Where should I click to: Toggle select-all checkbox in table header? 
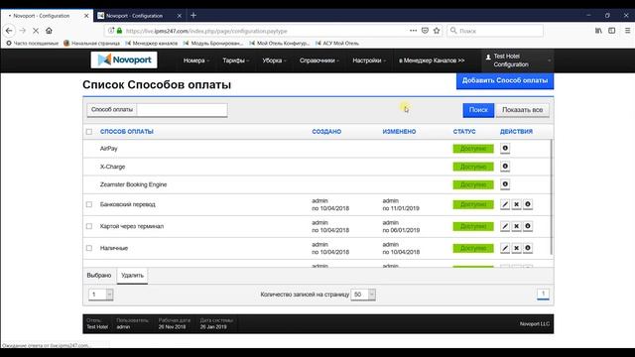(x=89, y=132)
